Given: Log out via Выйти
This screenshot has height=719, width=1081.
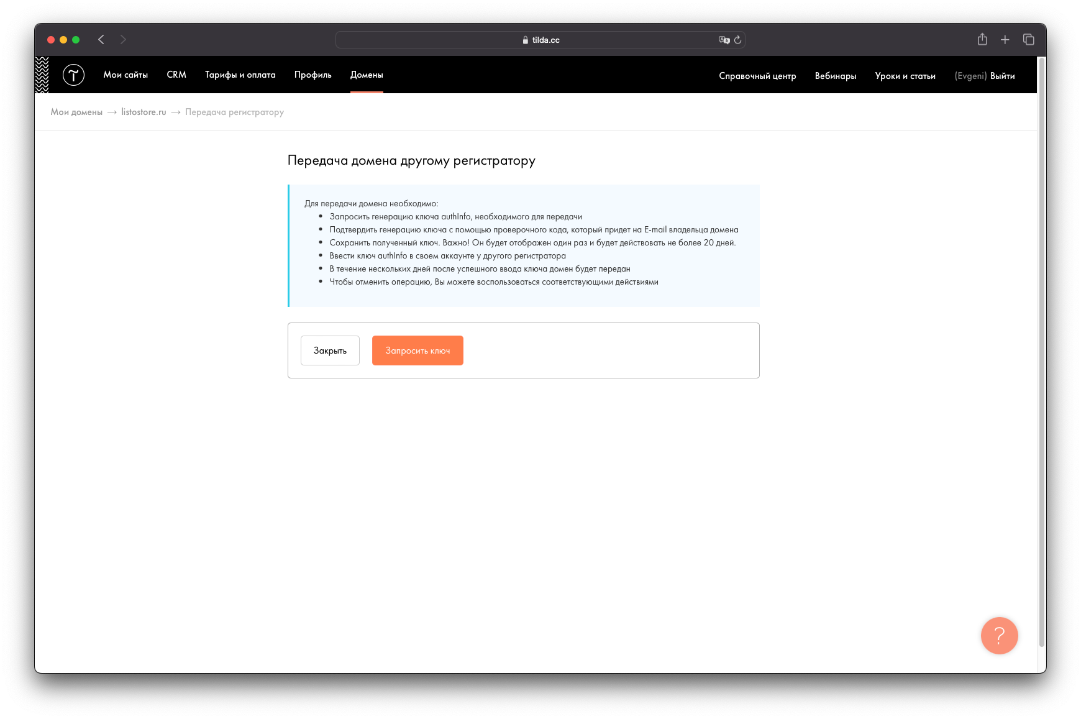Looking at the screenshot, I should coord(1002,76).
